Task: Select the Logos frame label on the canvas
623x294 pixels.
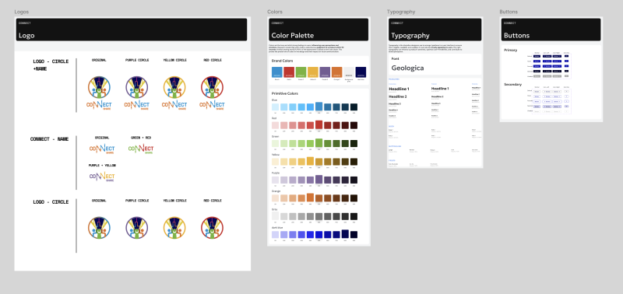Action: point(22,12)
